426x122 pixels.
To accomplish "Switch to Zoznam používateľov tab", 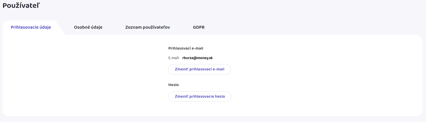I will click(148, 27).
